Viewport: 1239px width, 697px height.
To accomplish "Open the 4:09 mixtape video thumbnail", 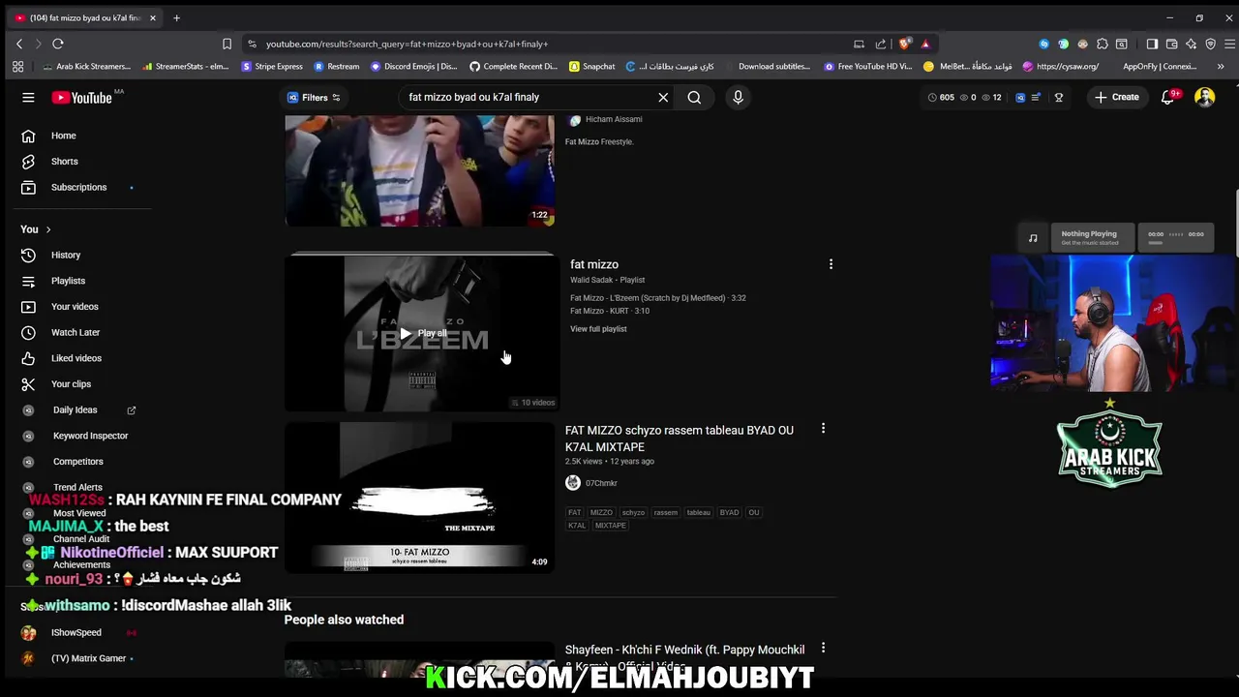I will pos(419,498).
